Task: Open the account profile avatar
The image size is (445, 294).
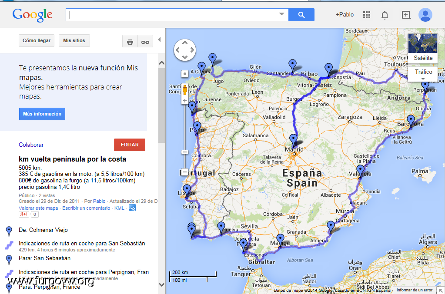Action: click(425, 15)
